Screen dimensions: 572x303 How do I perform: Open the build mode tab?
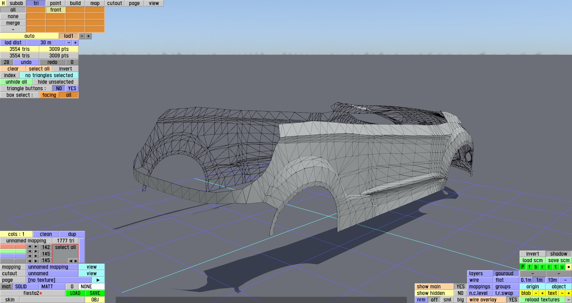point(75,3)
